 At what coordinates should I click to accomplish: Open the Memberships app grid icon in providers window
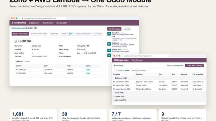pos(115,60)
